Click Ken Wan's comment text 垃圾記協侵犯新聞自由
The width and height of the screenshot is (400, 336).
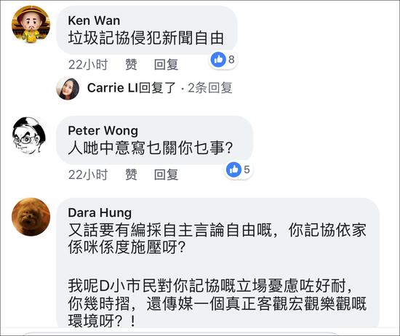pos(146,38)
